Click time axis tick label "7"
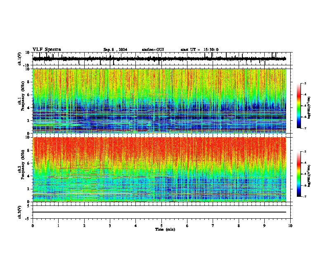 click(x=213, y=226)
